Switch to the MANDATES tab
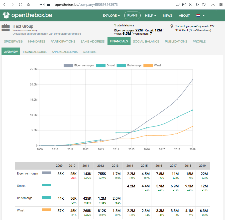Screen dimensions: 225x220 pos(37,41)
